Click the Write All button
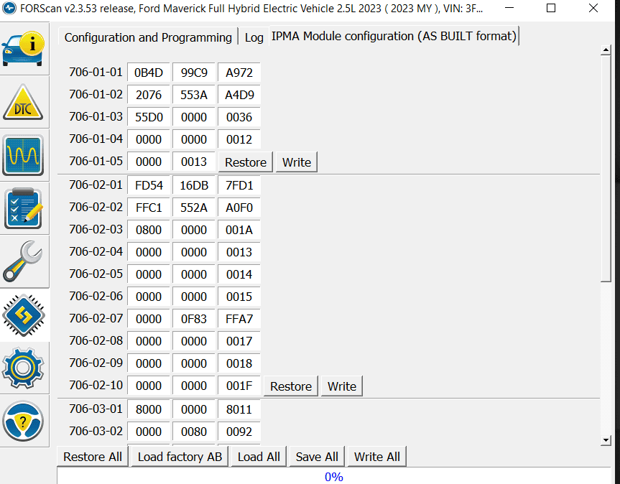This screenshot has height=484, width=620. 377,456
